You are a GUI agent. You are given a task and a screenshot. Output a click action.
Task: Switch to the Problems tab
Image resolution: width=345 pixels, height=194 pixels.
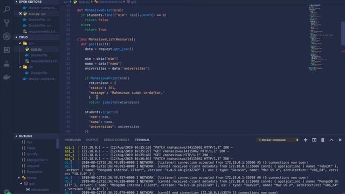pyautogui.click(x=73, y=140)
